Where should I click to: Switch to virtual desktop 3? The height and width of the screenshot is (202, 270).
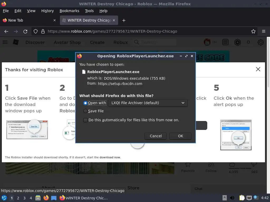coord(25,198)
